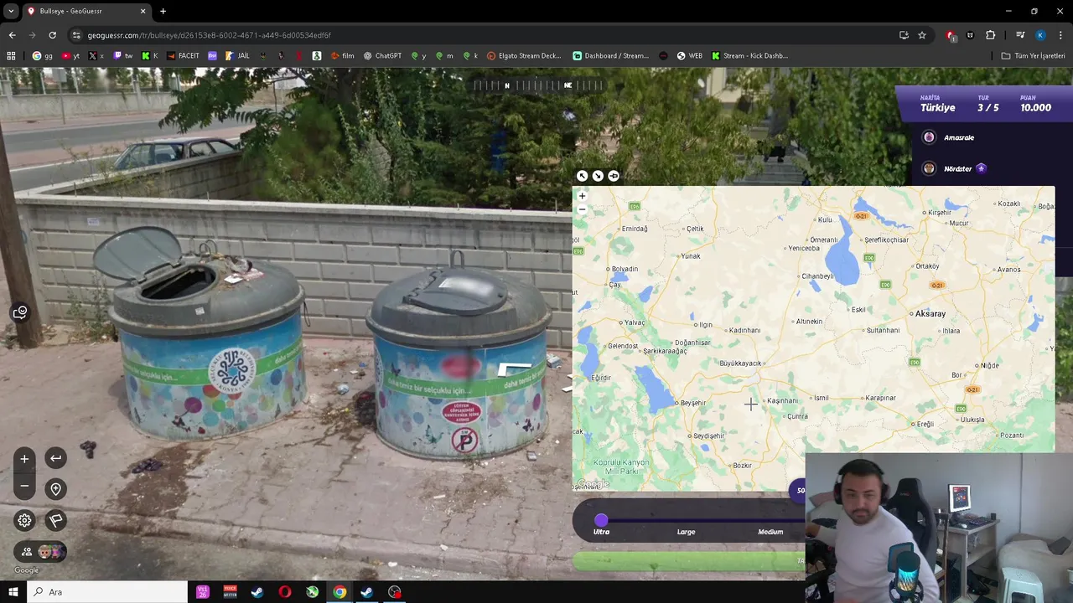Open the 'film' bookmark
This screenshot has height=603, width=1073.
tap(342, 56)
